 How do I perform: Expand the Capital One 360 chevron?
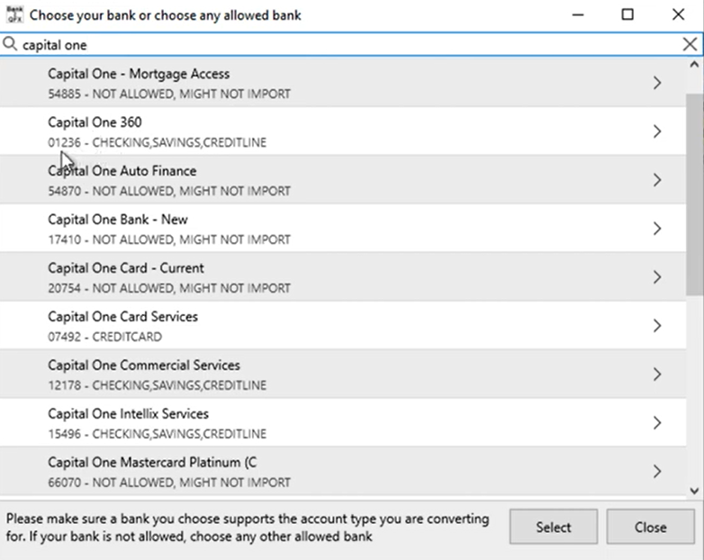(x=657, y=131)
